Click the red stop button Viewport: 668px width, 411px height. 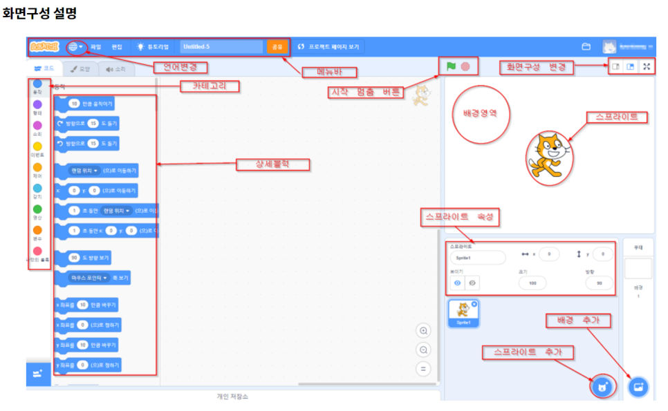(465, 66)
